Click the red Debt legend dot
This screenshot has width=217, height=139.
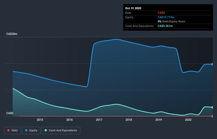pyautogui.click(x=8, y=130)
